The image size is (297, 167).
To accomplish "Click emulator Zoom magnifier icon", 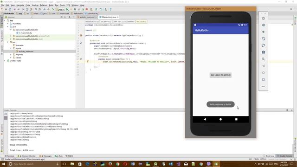I will tap(263, 59).
